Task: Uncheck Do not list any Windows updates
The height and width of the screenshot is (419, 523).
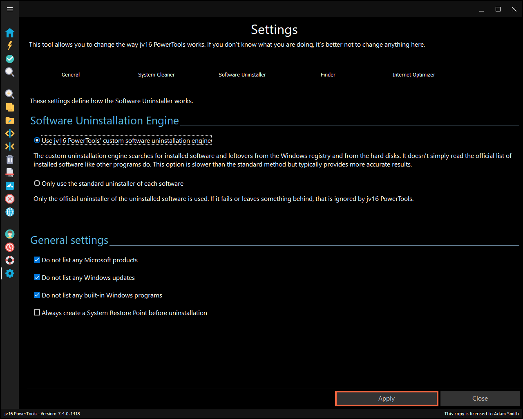Action: point(37,277)
